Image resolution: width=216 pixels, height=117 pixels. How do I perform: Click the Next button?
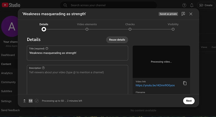[189, 101]
